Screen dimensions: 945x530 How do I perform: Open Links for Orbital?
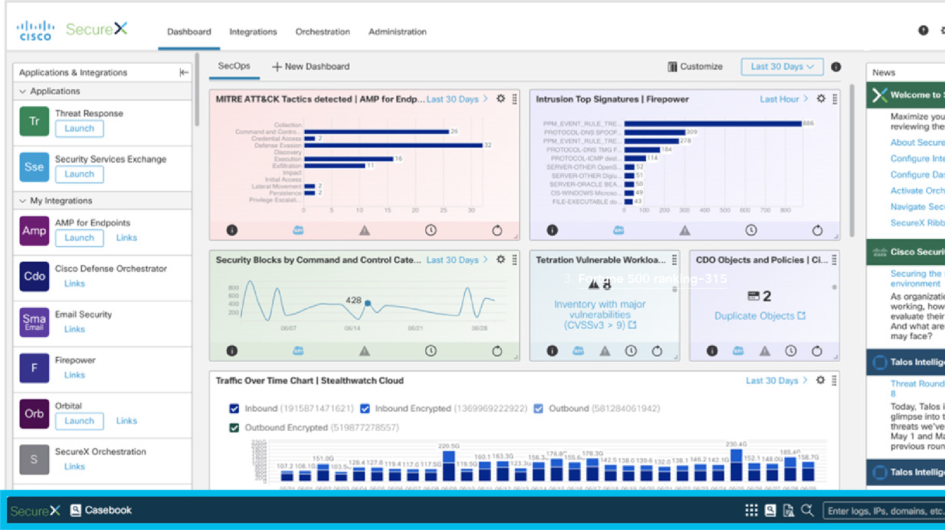126,421
